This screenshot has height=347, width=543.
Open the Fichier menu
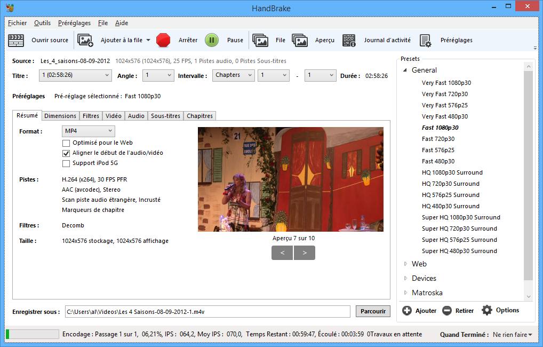(17, 23)
